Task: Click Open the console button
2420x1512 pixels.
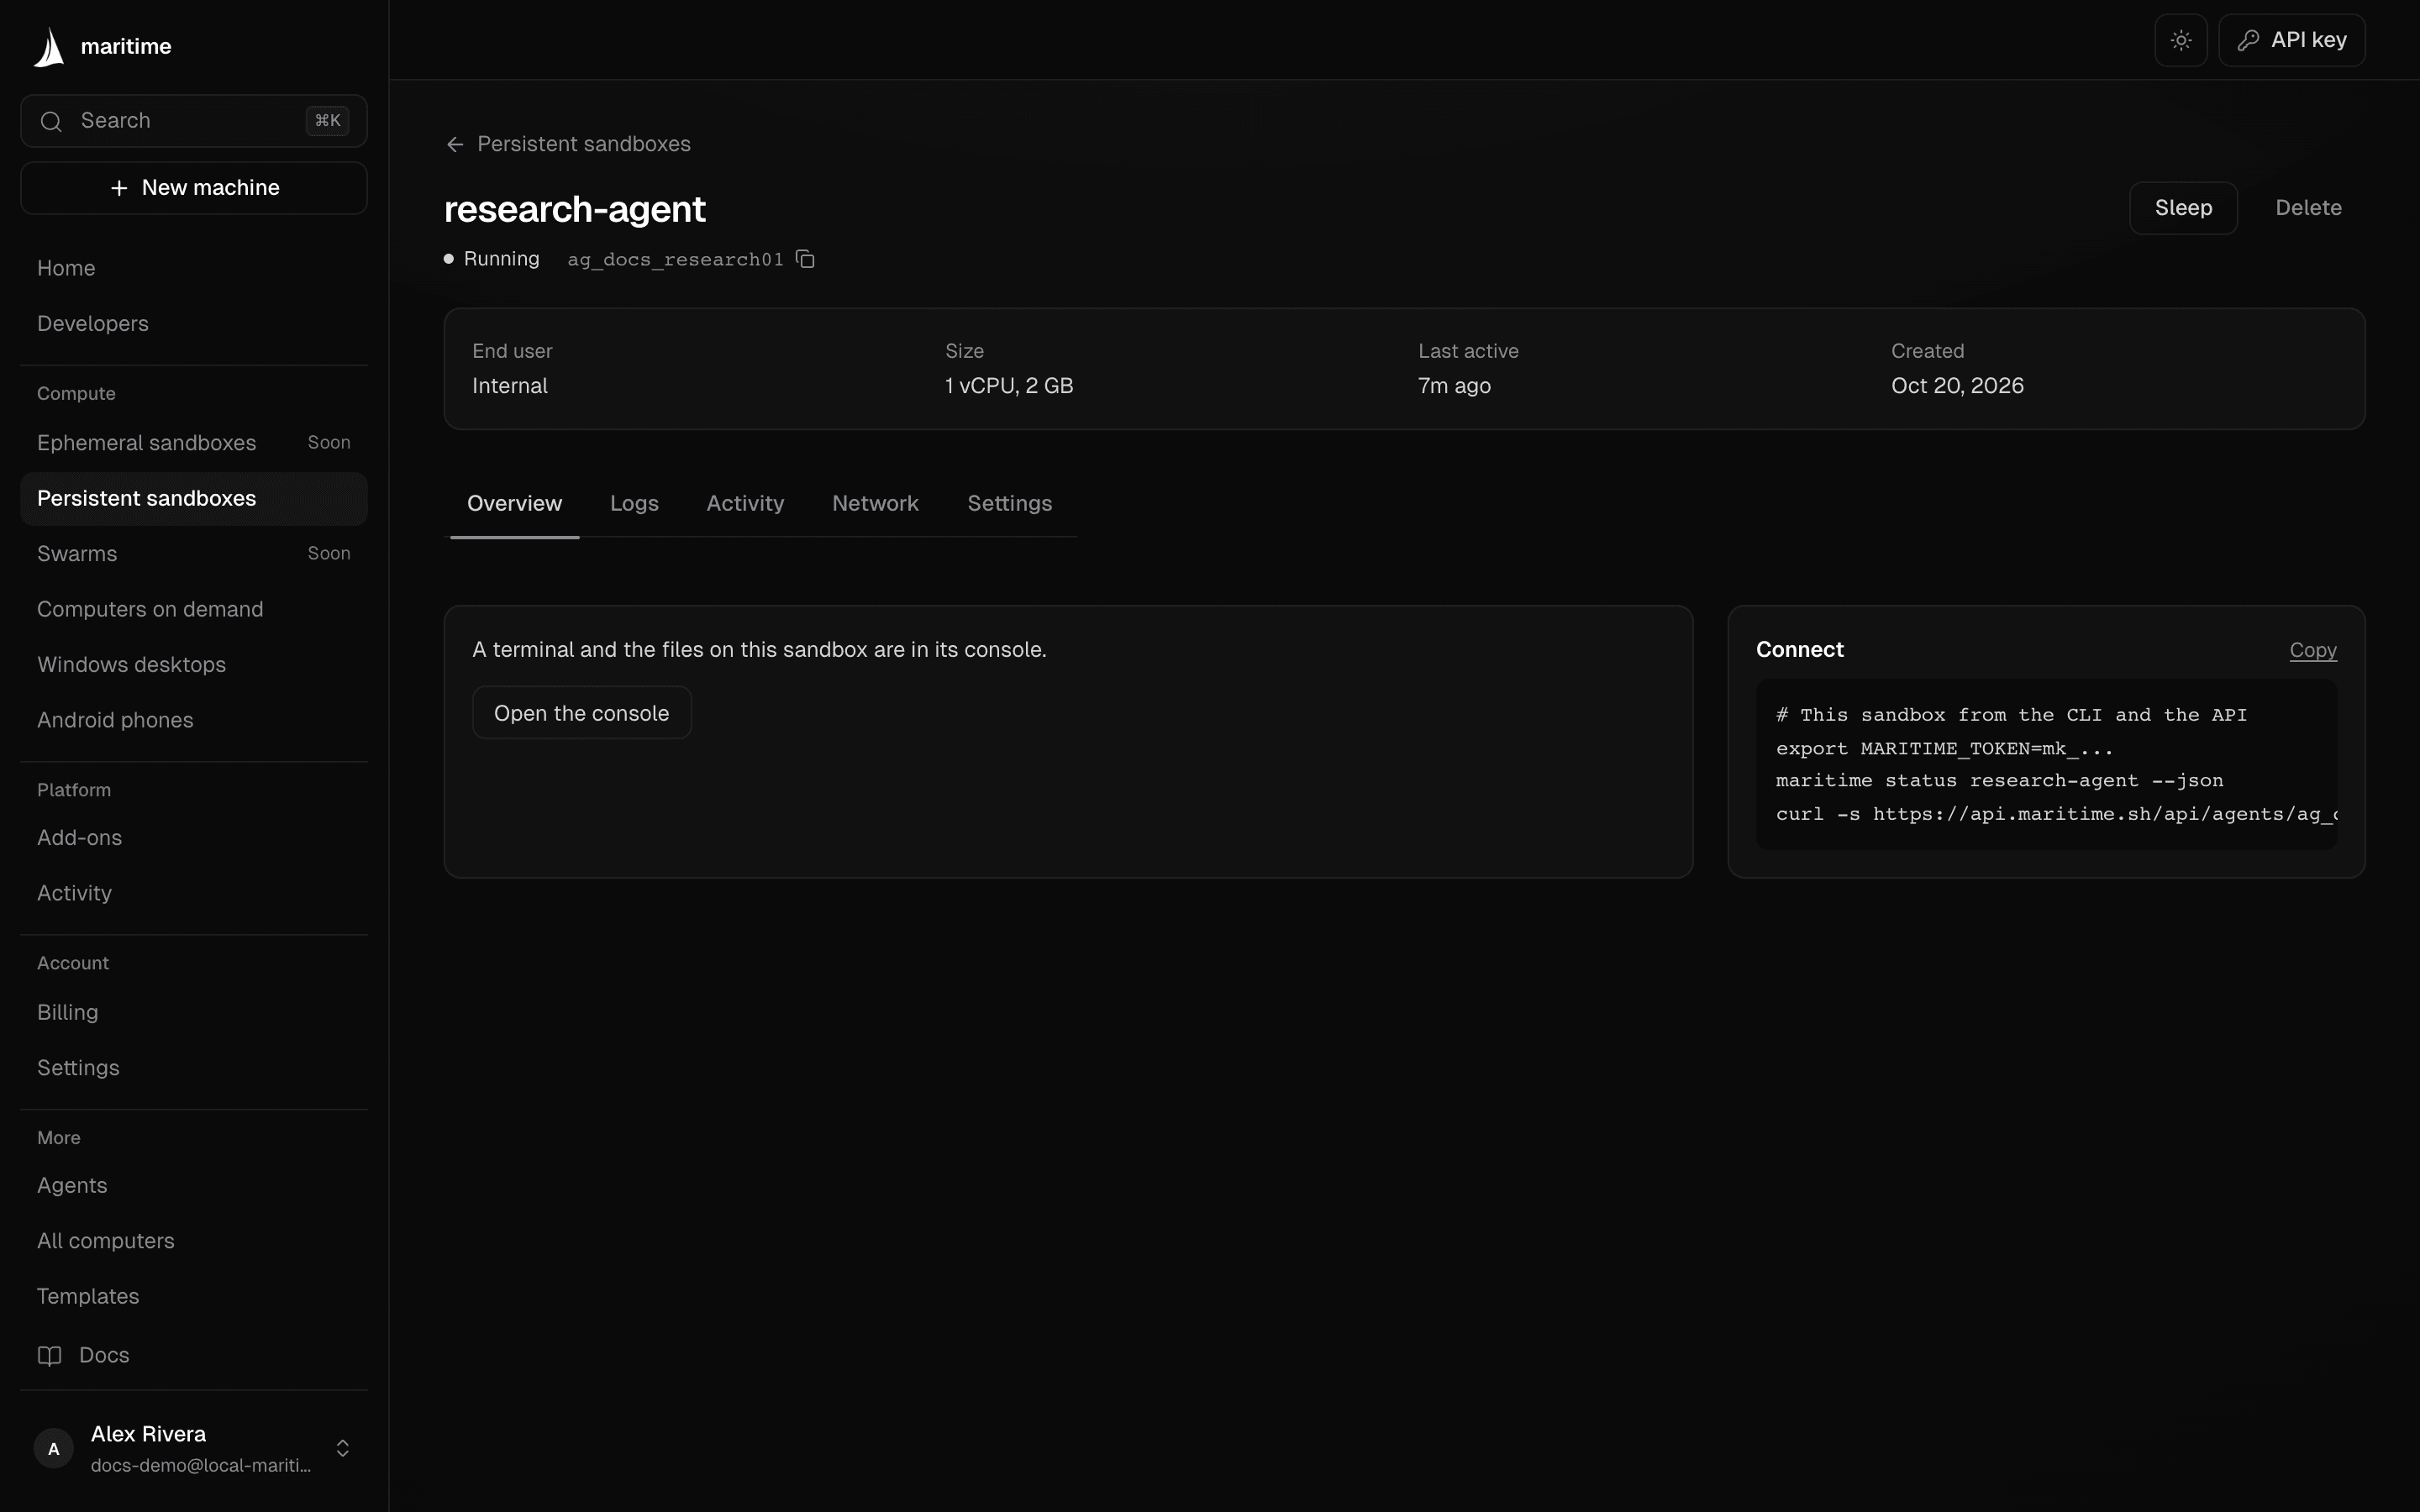Action: pyautogui.click(x=581, y=713)
